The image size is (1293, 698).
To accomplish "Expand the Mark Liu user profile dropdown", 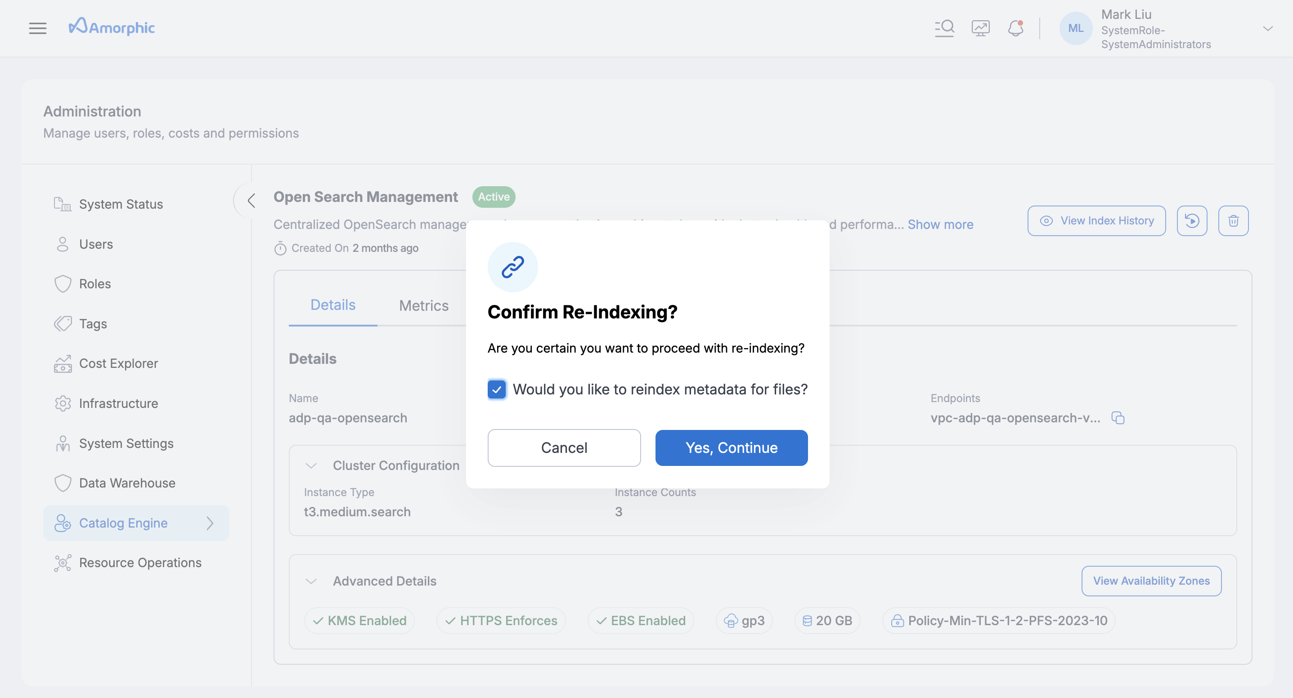I will [x=1268, y=29].
